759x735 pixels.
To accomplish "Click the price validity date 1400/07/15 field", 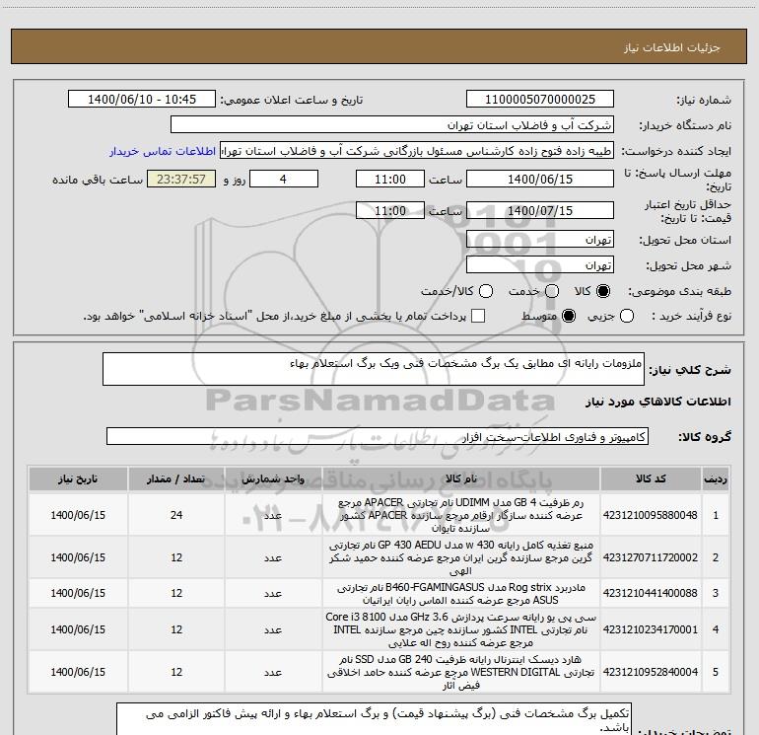I will (x=540, y=210).
